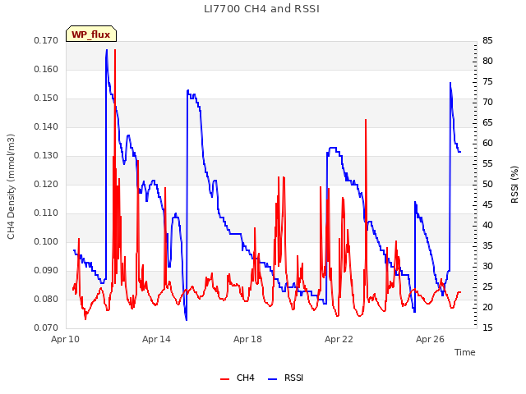This screenshot has height=394, width=526.
Task: Click the 0.160 left axis value
Action: pos(46,69)
